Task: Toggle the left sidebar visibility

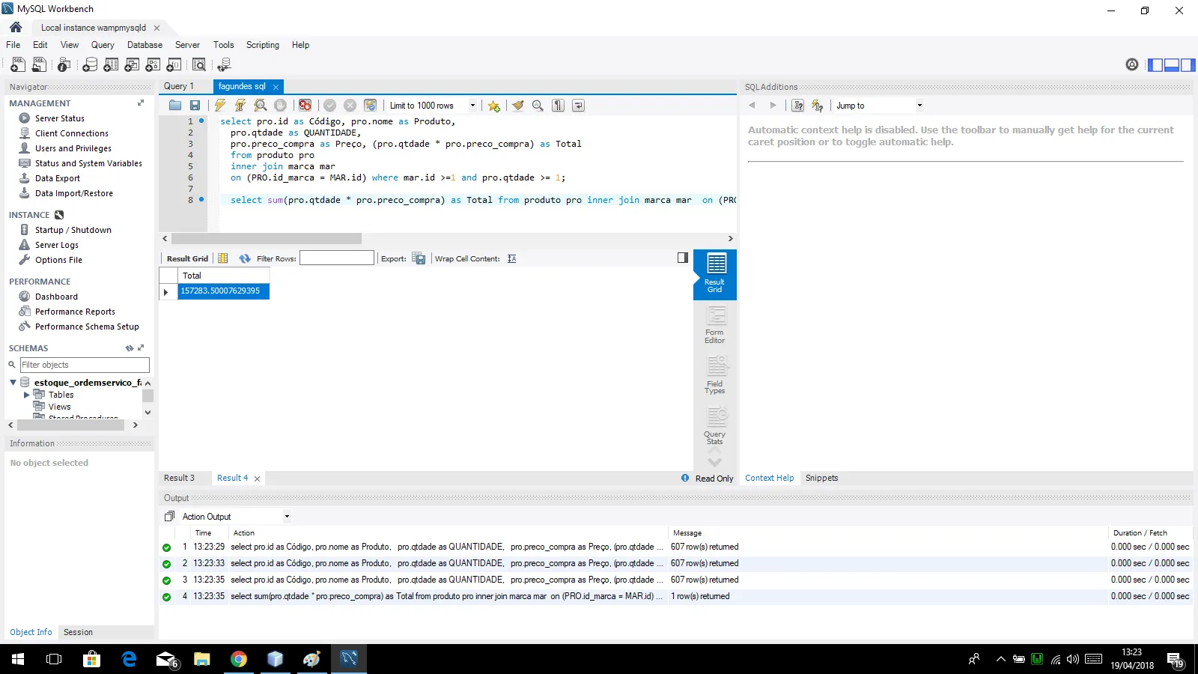Action: pos(1155,65)
